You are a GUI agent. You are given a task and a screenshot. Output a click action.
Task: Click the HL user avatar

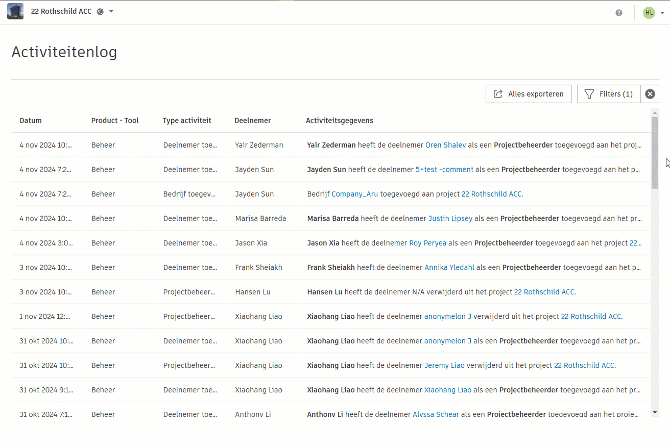[649, 13]
